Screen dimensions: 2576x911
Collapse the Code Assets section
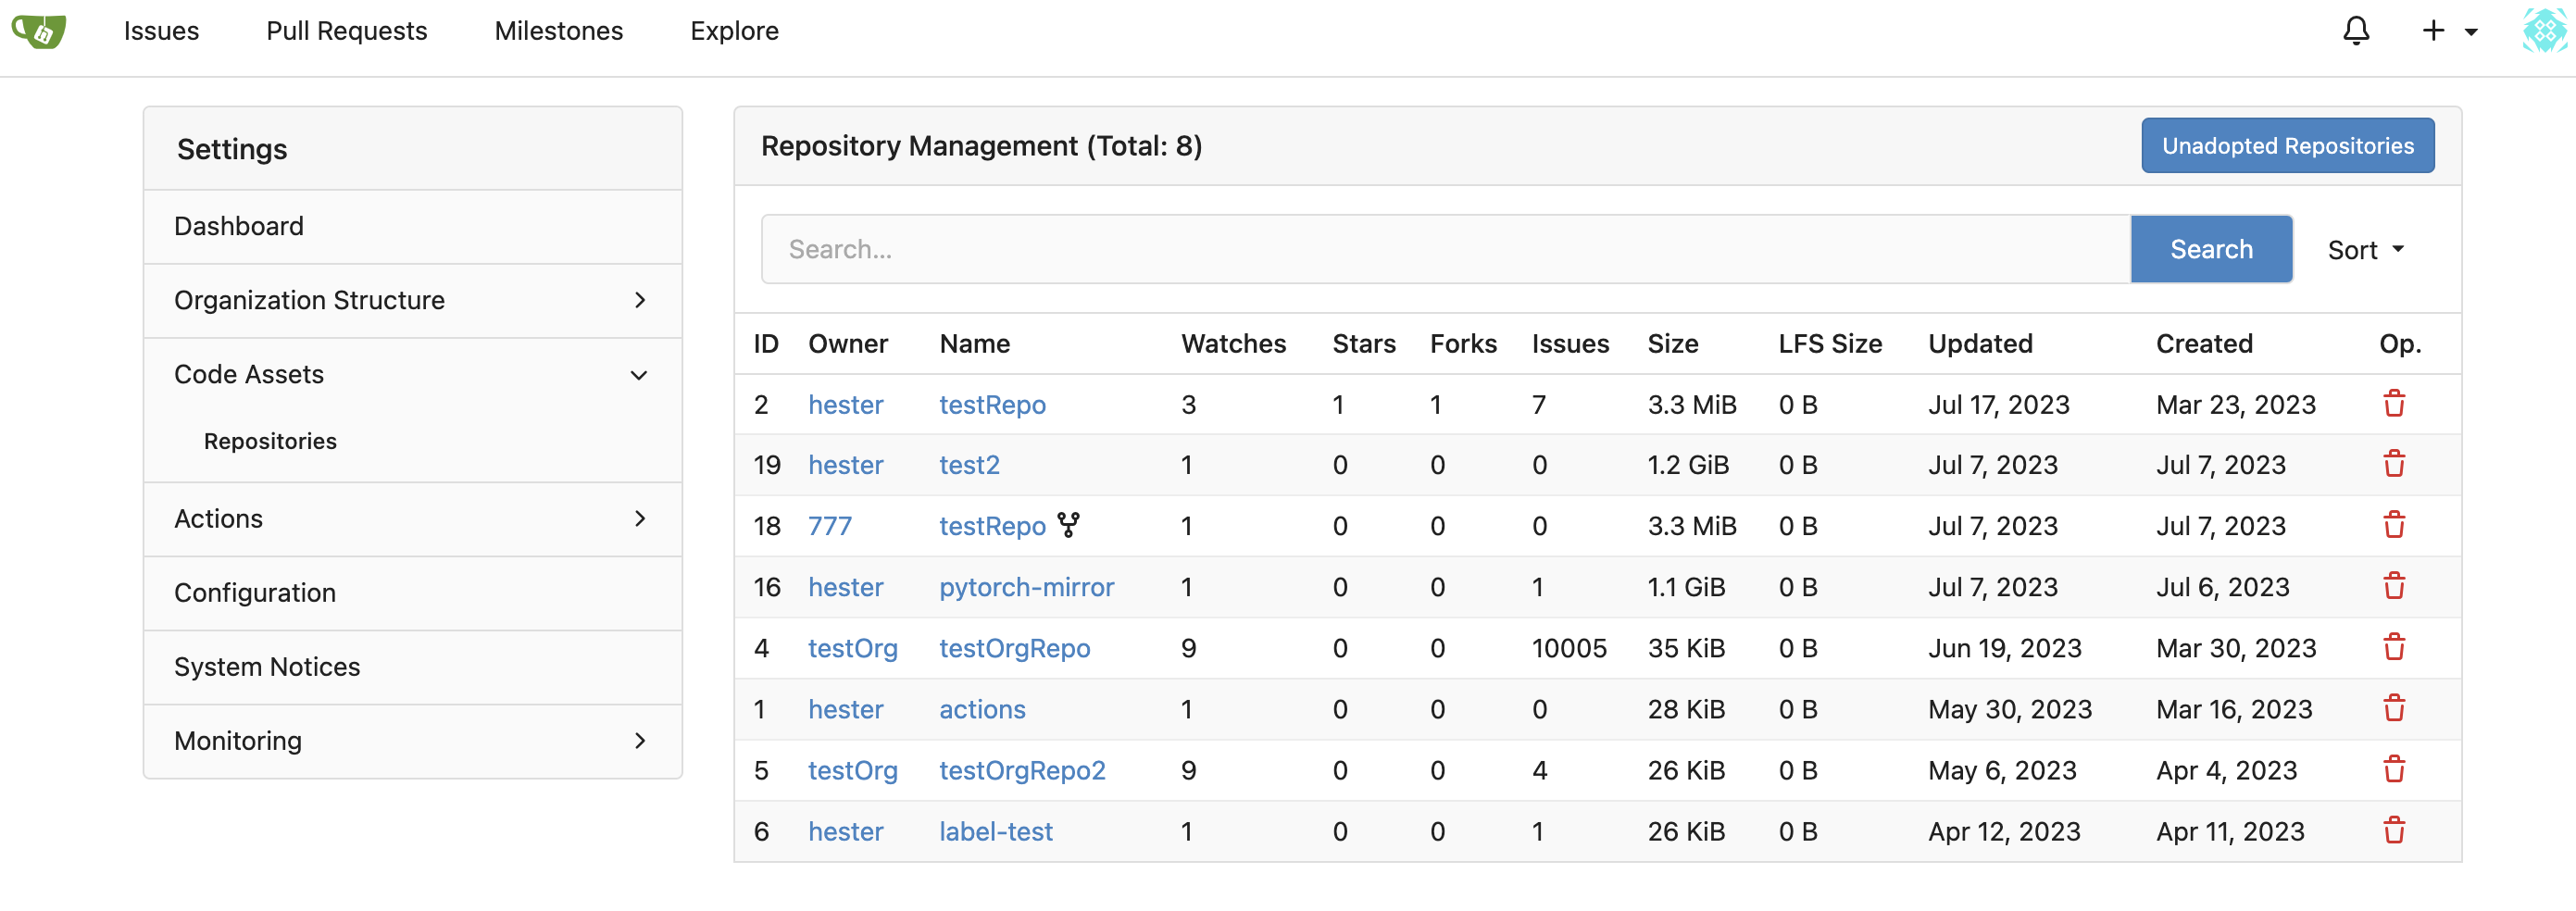[x=412, y=374]
